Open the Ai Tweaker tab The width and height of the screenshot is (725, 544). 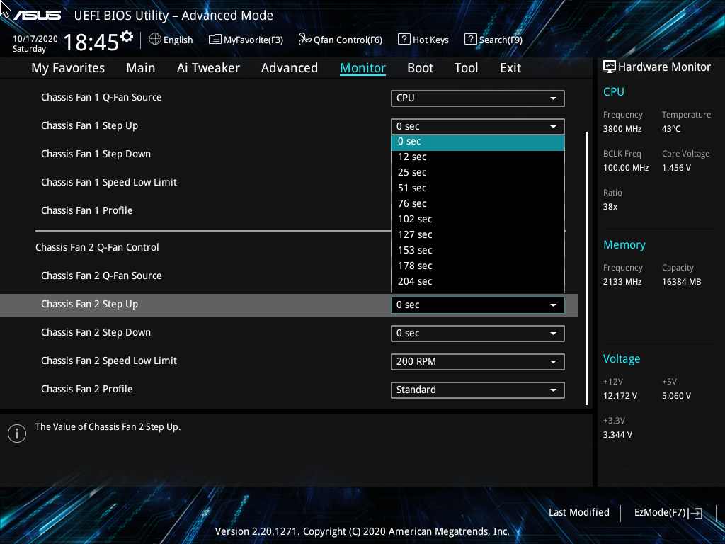(x=208, y=68)
